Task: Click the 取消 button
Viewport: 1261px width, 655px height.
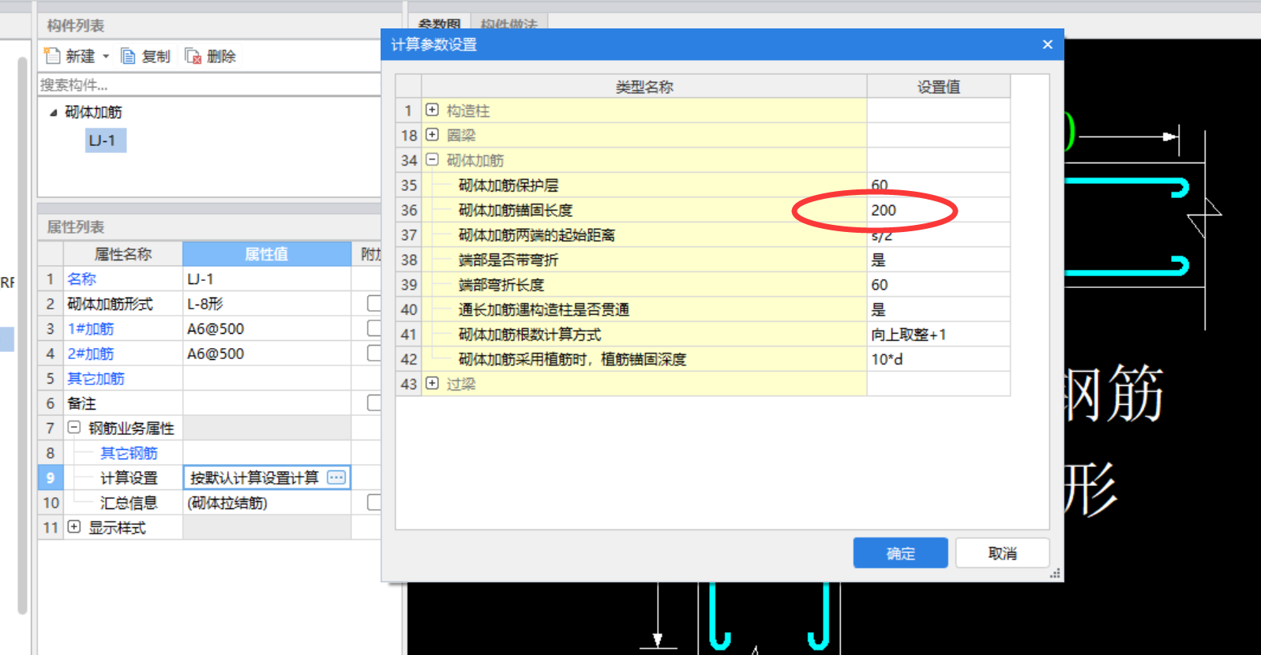Action: [1002, 553]
